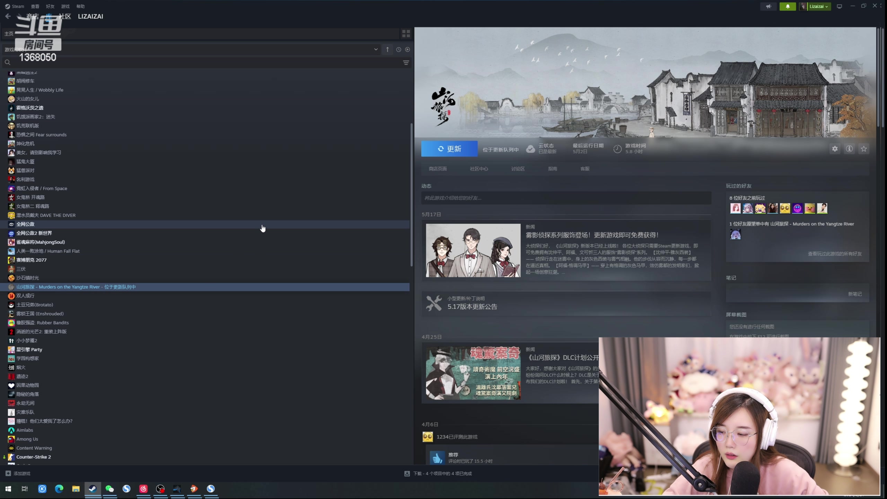This screenshot has width=887, height=499.
Task: Open the 5.17版本更新公告 announcement
Action: (472, 307)
